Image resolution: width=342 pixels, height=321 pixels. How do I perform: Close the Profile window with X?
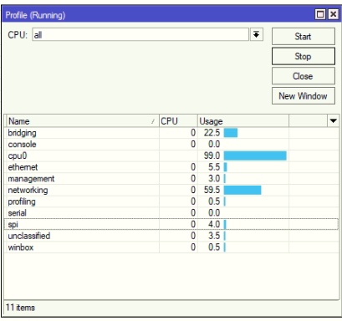(333, 14)
